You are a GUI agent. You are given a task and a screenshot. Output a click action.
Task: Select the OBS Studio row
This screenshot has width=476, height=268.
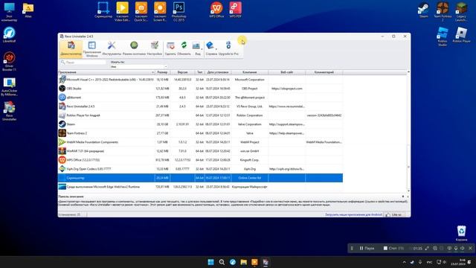200,89
